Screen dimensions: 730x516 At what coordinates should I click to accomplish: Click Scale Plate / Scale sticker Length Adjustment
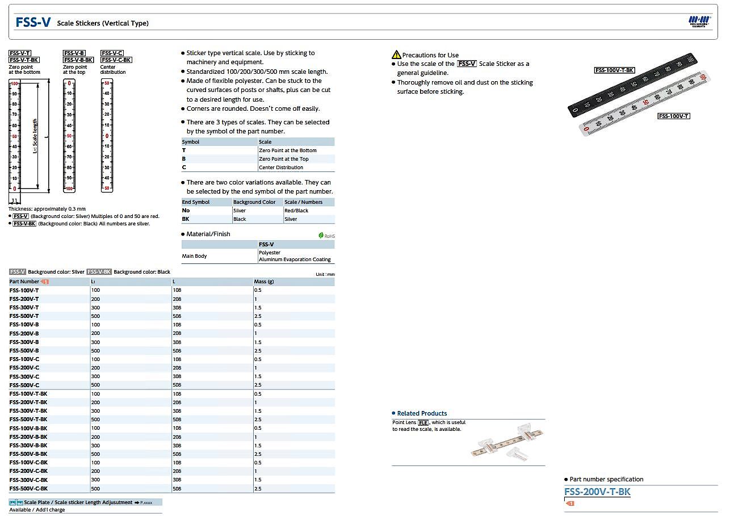tap(78, 502)
